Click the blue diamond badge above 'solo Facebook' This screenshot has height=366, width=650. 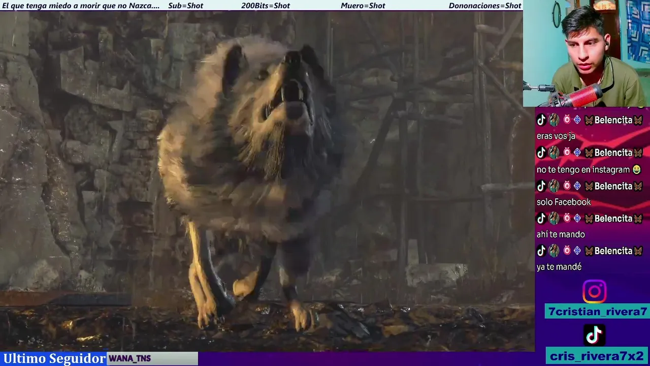point(577,186)
